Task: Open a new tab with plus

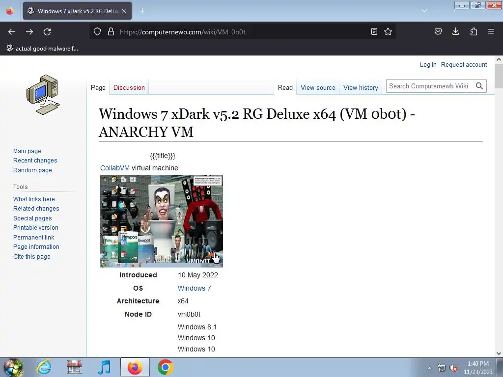Action: (x=142, y=11)
